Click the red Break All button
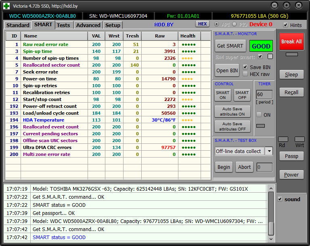This screenshot has height=246, width=310. 291,42
